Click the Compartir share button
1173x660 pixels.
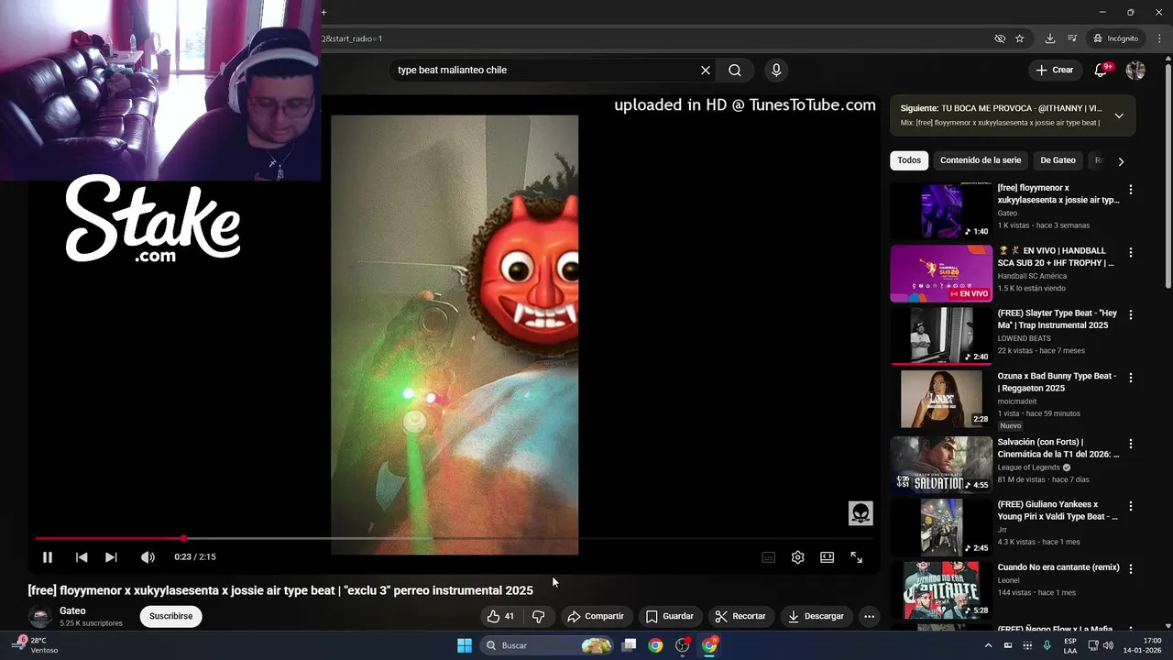click(595, 616)
